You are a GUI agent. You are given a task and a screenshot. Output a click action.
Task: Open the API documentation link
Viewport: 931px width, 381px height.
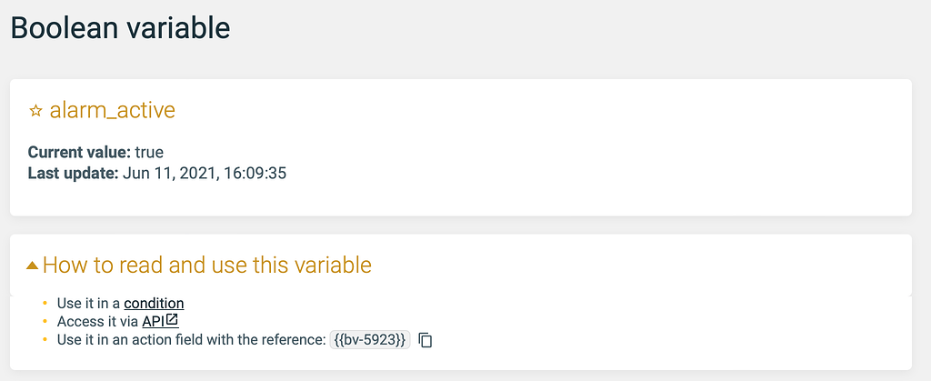152,321
